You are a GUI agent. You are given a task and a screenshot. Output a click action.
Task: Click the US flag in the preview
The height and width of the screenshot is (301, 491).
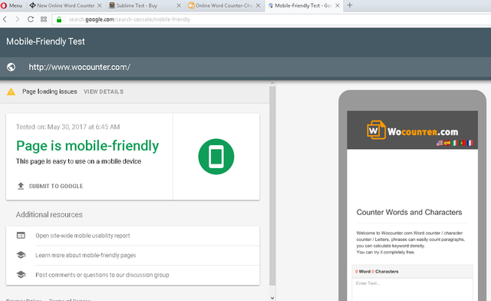tap(440, 143)
